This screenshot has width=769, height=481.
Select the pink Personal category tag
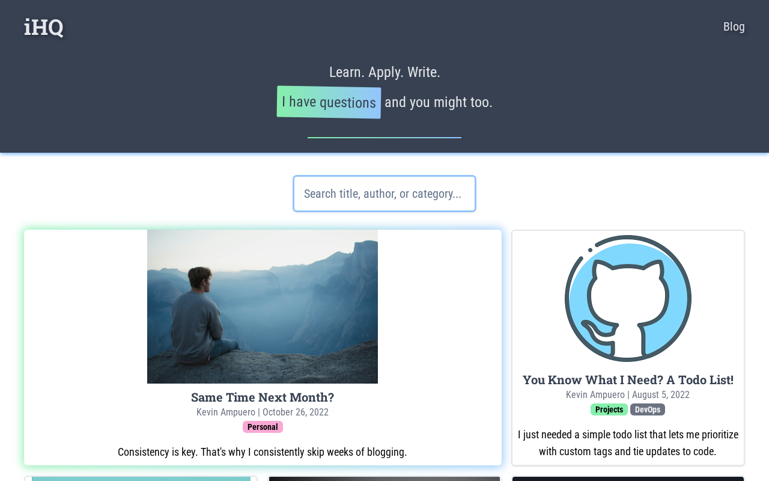263,427
